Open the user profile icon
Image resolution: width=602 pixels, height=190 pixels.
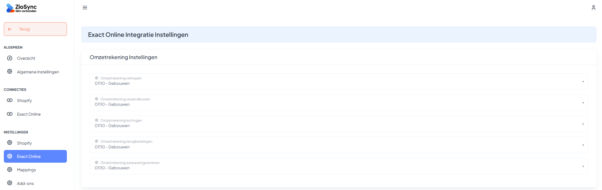(593, 8)
